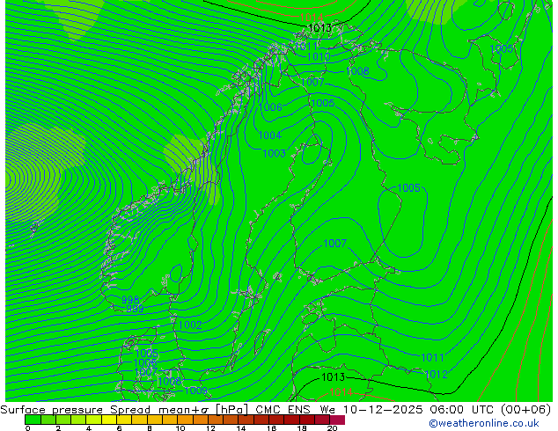
Task: Click the 1006 label between lower 1005 and 1007
Action: tap(145, 362)
